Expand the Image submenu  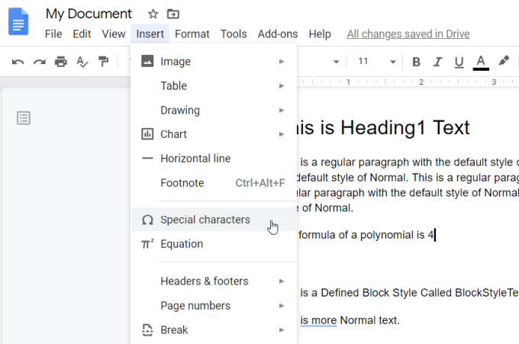tap(214, 61)
